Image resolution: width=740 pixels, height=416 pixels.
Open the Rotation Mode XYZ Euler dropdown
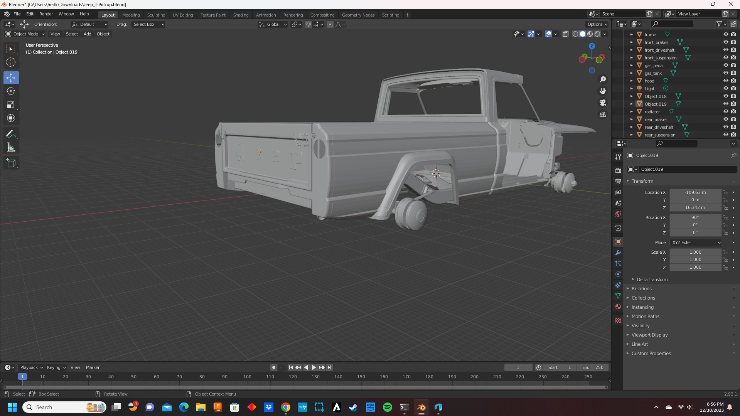pyautogui.click(x=696, y=243)
